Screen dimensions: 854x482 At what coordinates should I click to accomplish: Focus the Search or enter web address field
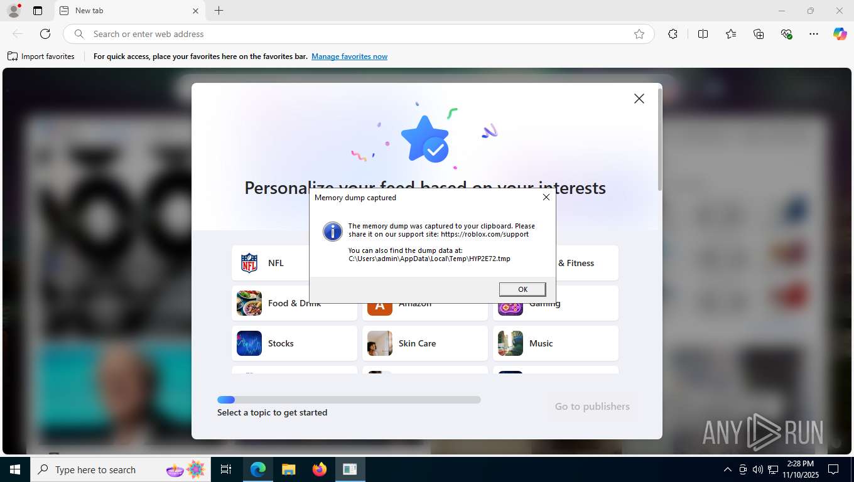coord(358,34)
